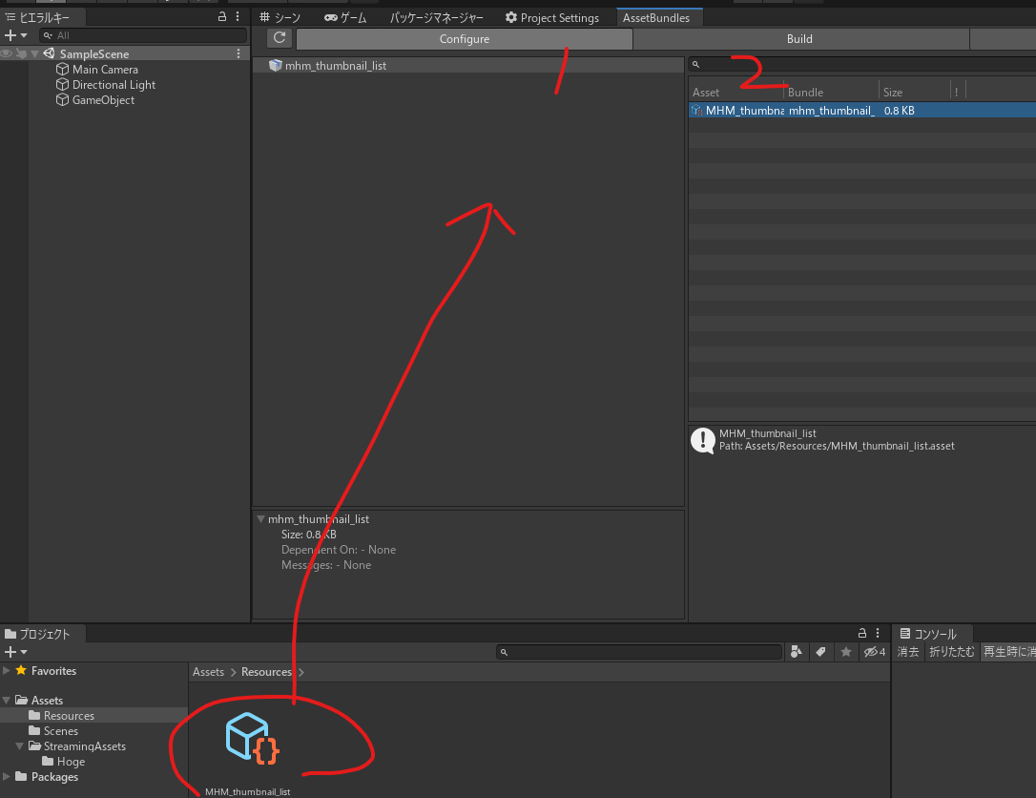Viewport: 1036px width, 798px height.
Task: Select the Hoge folder
Action: click(71, 762)
